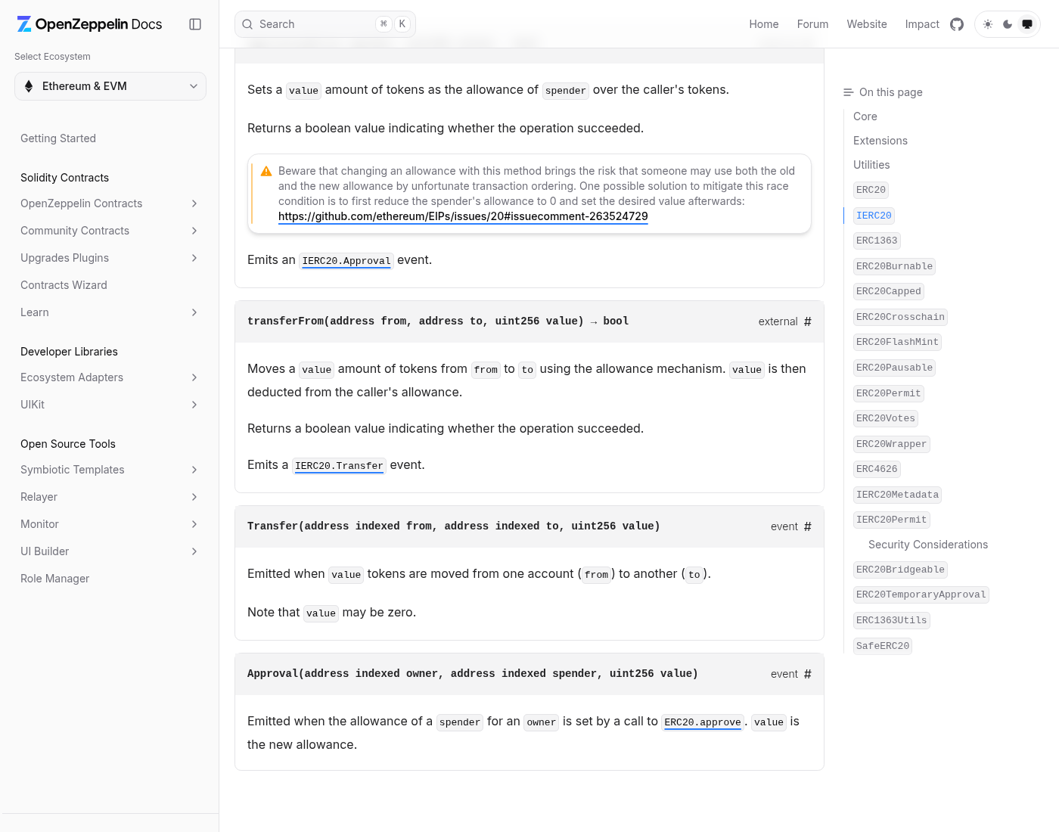Jump to ERC20Burnable in page outline
The width and height of the screenshot is (1059, 832).
tap(894, 266)
